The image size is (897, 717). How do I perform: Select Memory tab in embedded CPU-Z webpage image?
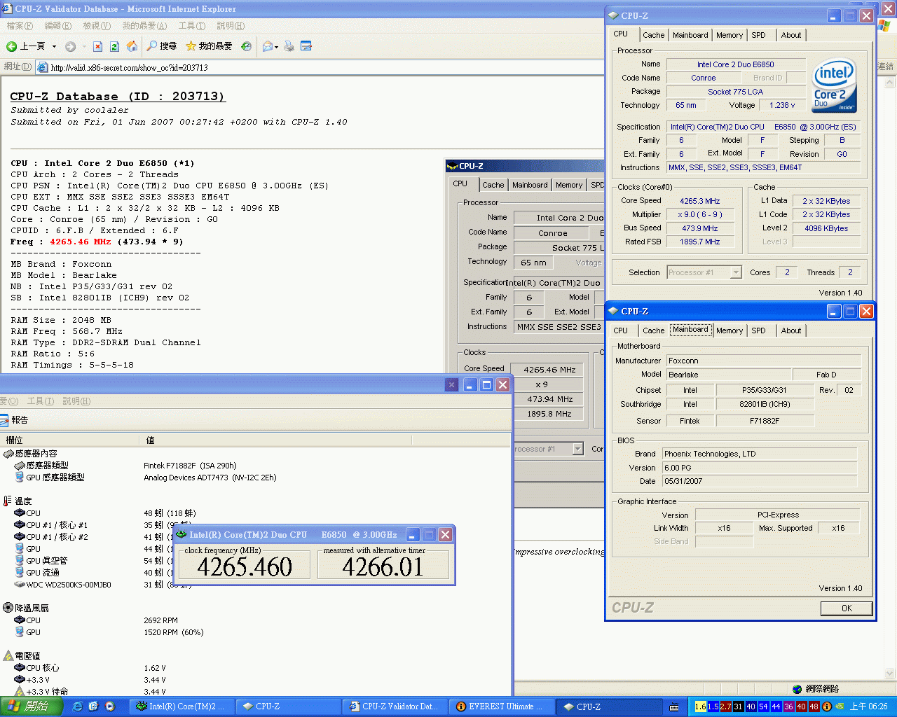tap(569, 185)
